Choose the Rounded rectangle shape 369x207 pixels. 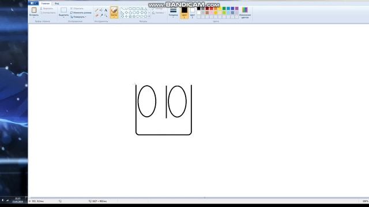pyautogui.click(x=138, y=9)
